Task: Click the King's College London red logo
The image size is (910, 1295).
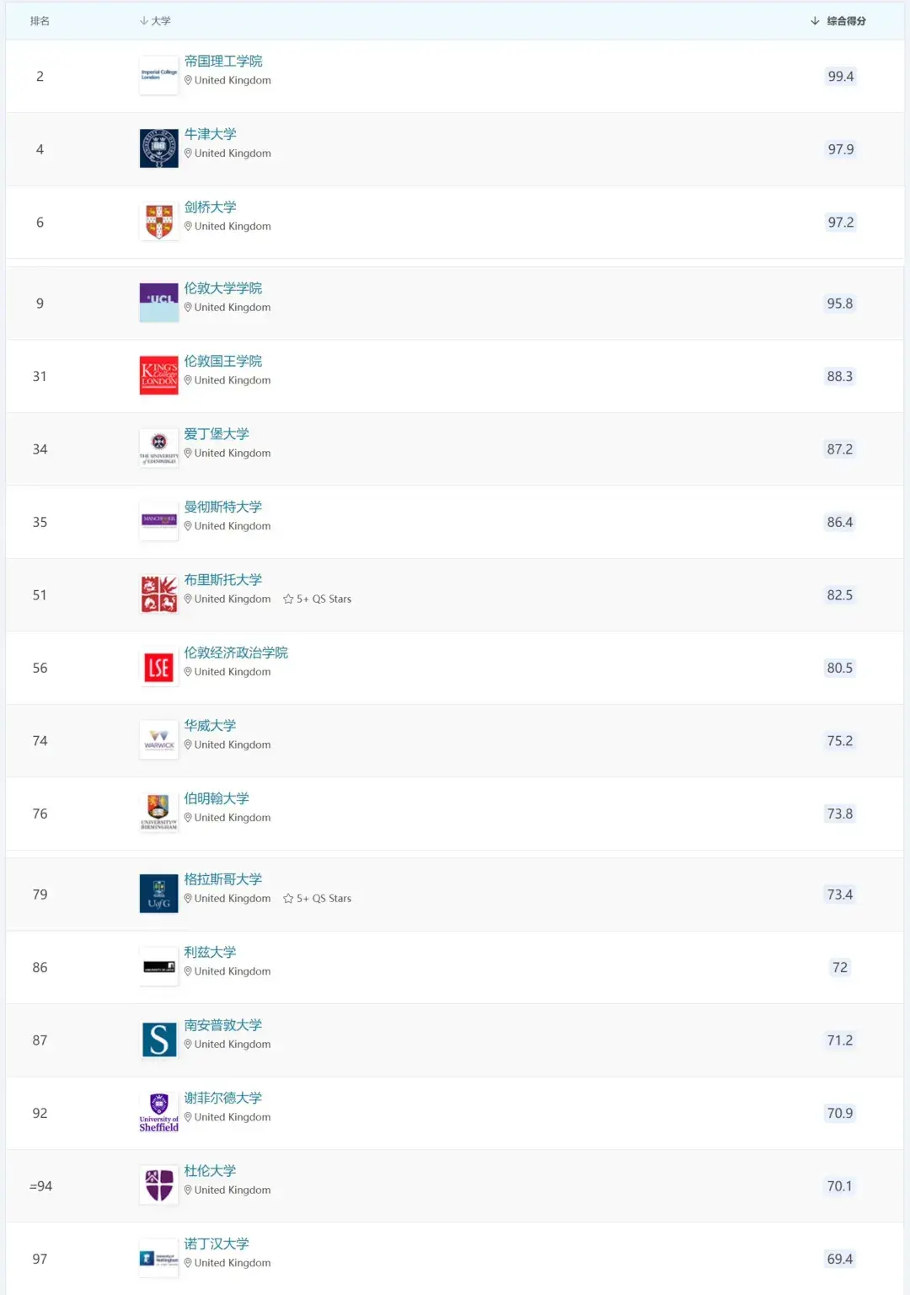Action: coord(158,375)
